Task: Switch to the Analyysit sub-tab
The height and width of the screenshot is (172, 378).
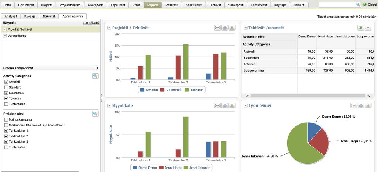Action: (x=11, y=16)
